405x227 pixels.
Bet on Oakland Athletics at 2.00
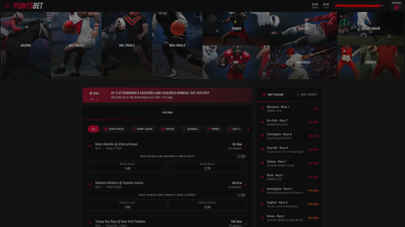click(x=207, y=205)
